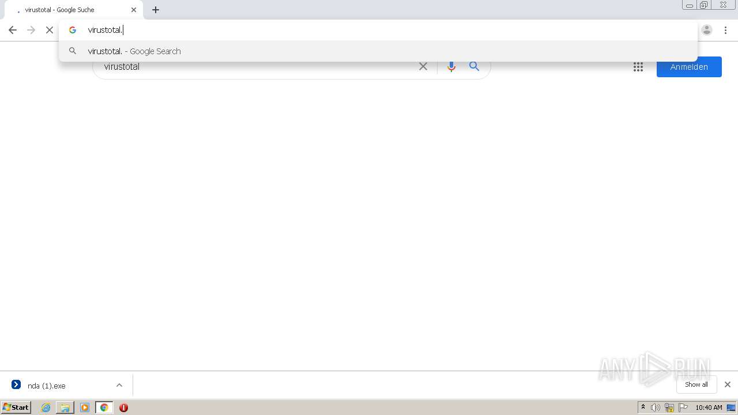The width and height of the screenshot is (738, 415).
Task: Minimize the Chrome window
Action: [690, 5]
